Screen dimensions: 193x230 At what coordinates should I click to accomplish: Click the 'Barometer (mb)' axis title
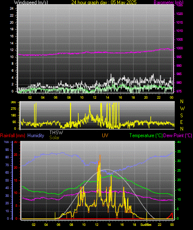click(169, 2)
